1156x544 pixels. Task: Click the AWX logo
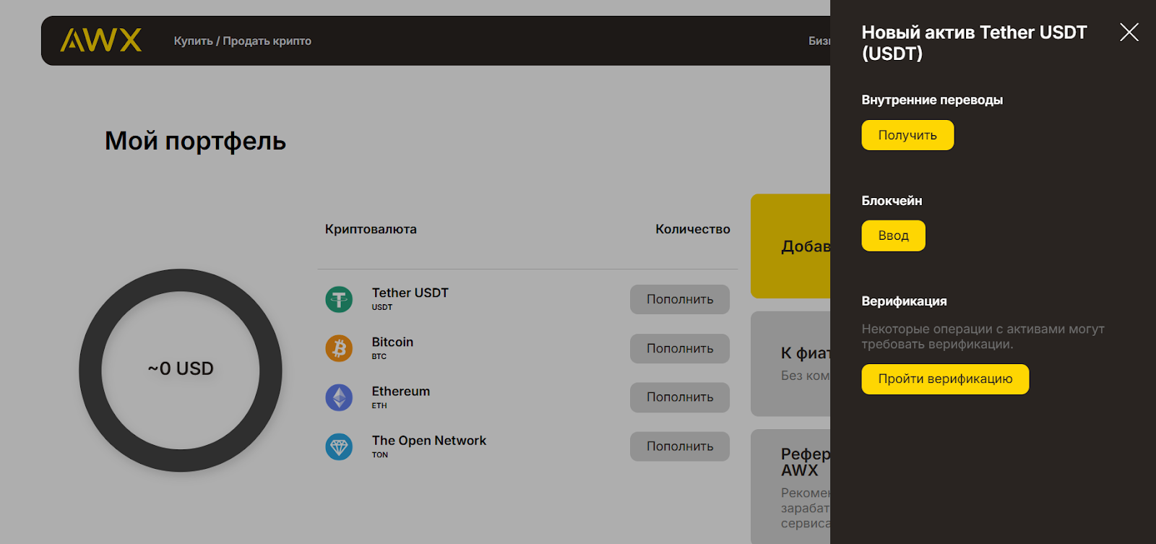tap(100, 40)
